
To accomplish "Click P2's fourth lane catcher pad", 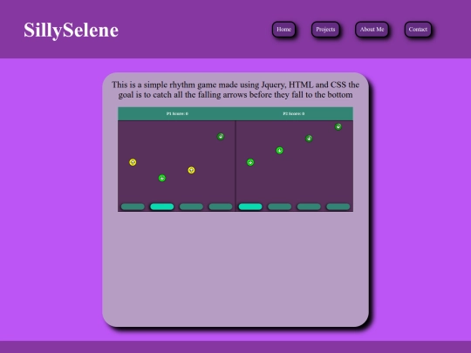I will tap(338, 207).
